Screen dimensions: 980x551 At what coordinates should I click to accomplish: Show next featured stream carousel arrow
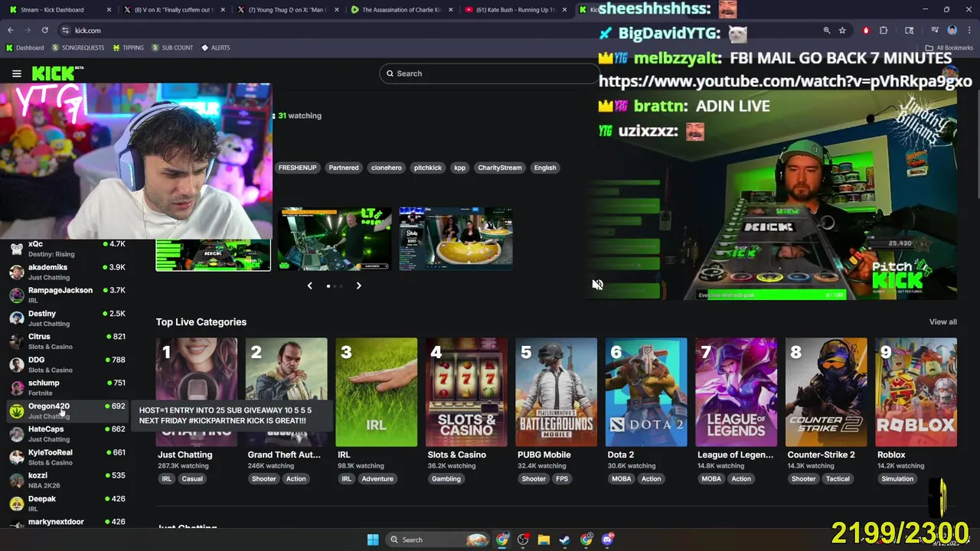coord(358,285)
